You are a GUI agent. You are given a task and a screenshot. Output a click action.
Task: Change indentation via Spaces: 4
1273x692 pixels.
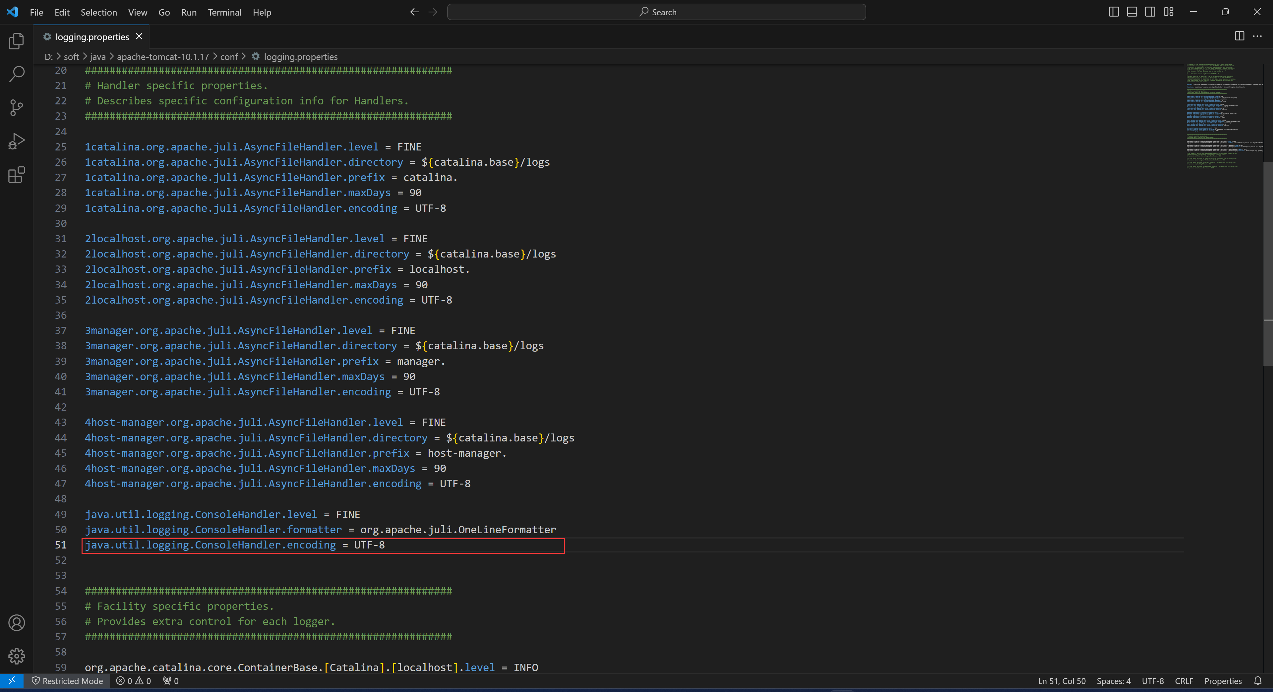coord(1114,681)
